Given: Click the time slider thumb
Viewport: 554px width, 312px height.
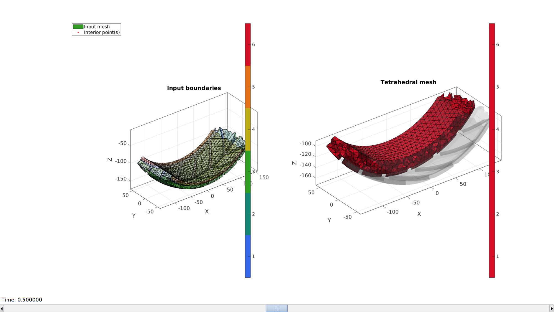Looking at the screenshot, I should (x=276, y=308).
